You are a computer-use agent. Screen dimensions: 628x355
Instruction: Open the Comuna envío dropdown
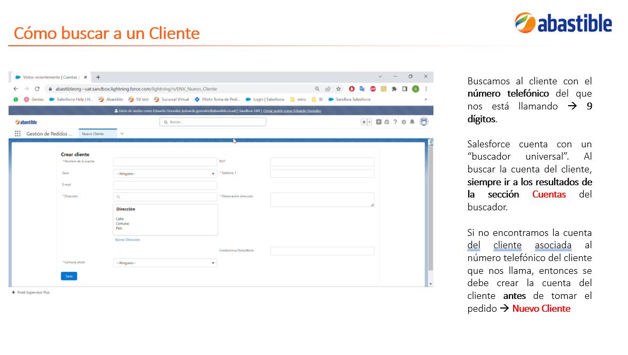(165, 263)
